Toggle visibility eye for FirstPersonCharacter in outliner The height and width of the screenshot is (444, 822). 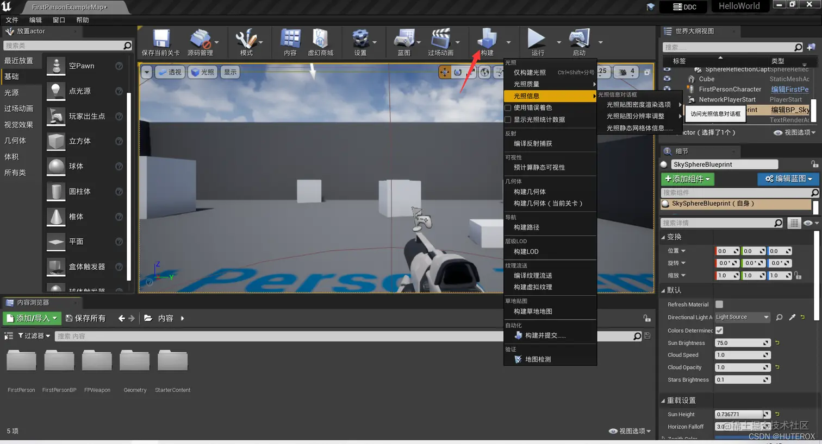(x=667, y=89)
